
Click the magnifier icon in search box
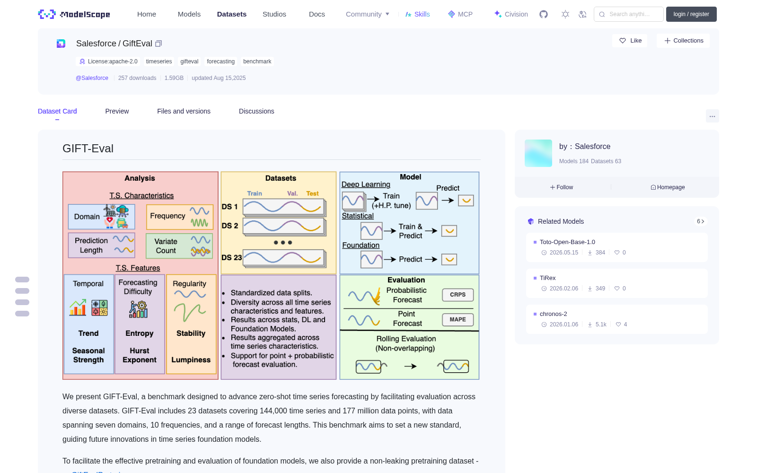point(602,14)
